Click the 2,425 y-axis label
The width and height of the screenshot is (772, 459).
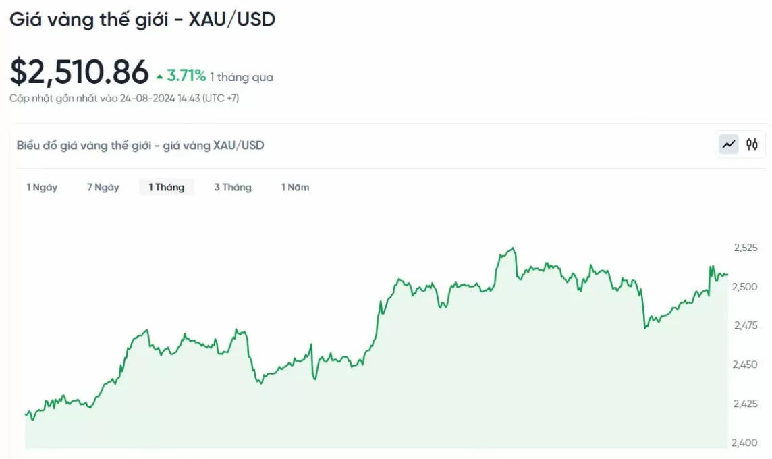tap(746, 404)
